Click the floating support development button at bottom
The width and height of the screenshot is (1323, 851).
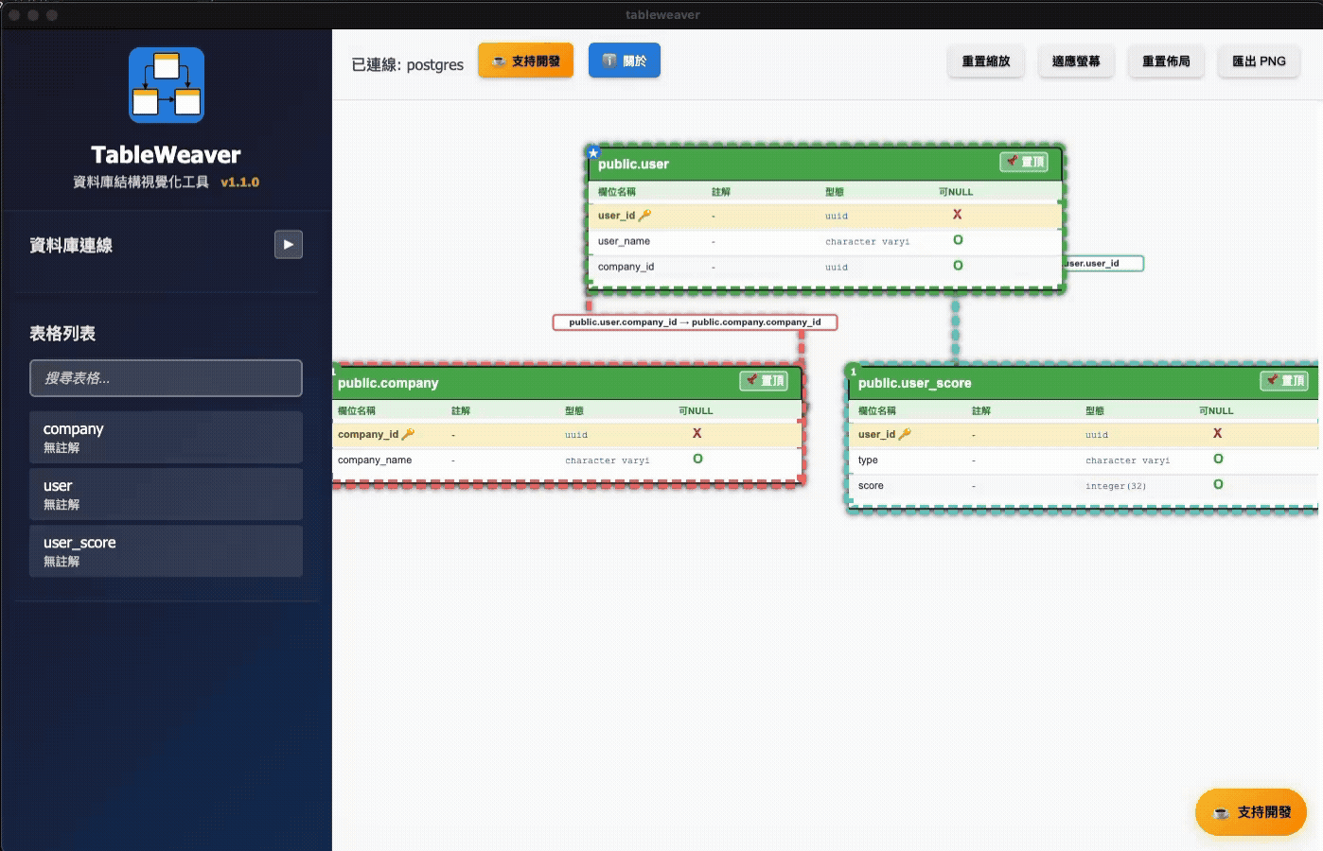pos(1250,812)
